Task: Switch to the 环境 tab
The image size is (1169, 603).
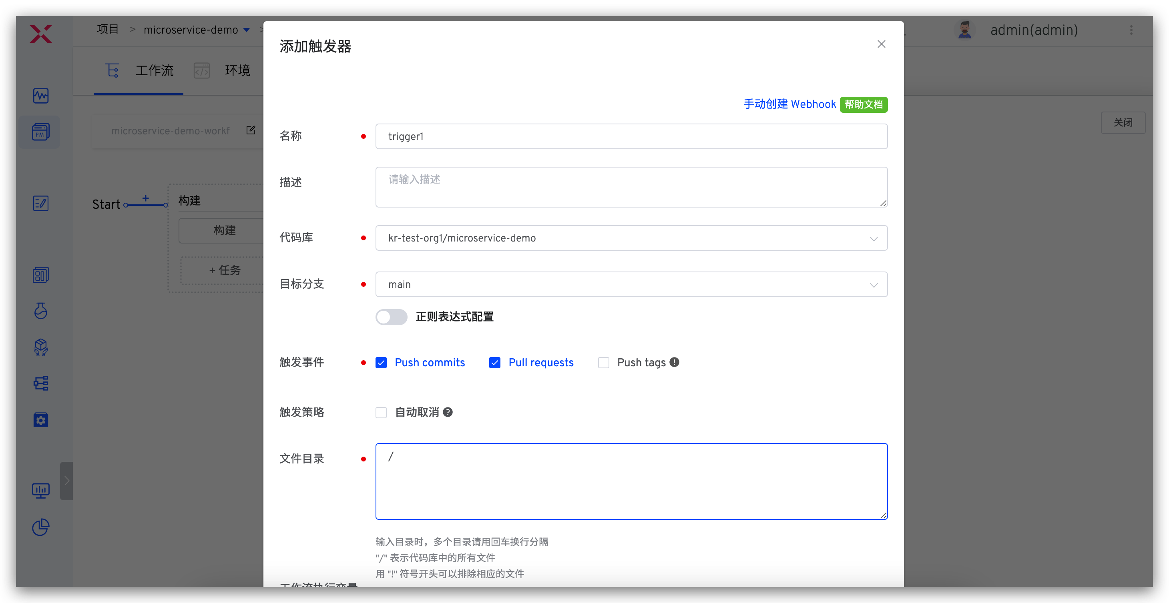Action: 237,71
